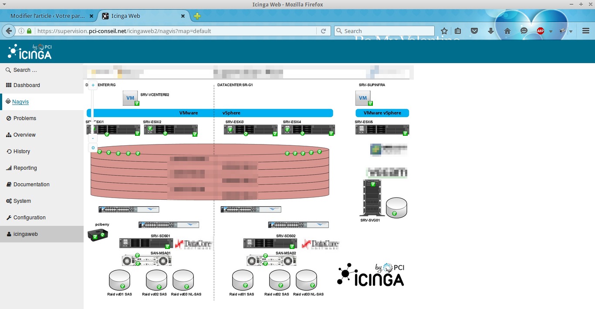This screenshot has height=309, width=595.
Task: Open the icingaweb user entry
Action: pos(25,234)
